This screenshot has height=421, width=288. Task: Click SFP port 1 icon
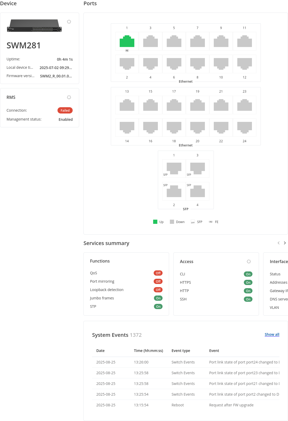pos(174,168)
